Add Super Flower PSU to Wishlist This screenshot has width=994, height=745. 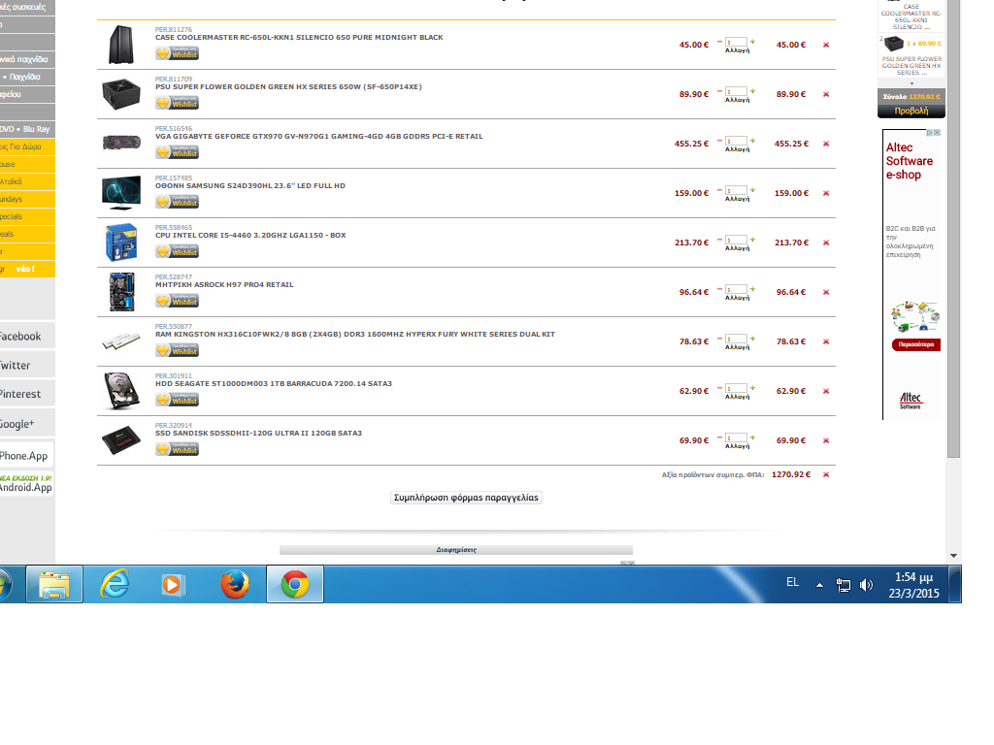(177, 103)
